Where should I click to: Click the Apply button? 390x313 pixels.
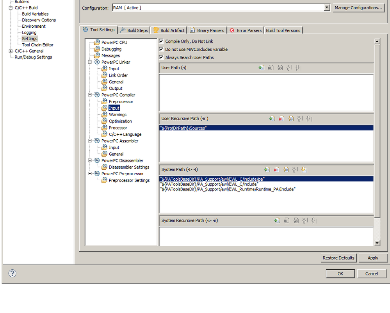click(373, 258)
